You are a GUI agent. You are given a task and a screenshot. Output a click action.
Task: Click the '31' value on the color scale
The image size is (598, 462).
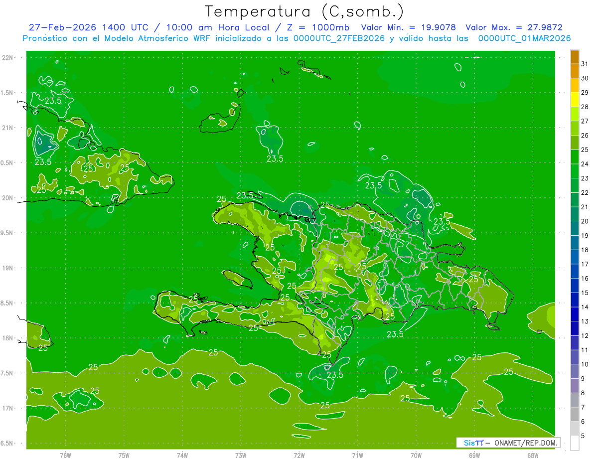point(585,64)
